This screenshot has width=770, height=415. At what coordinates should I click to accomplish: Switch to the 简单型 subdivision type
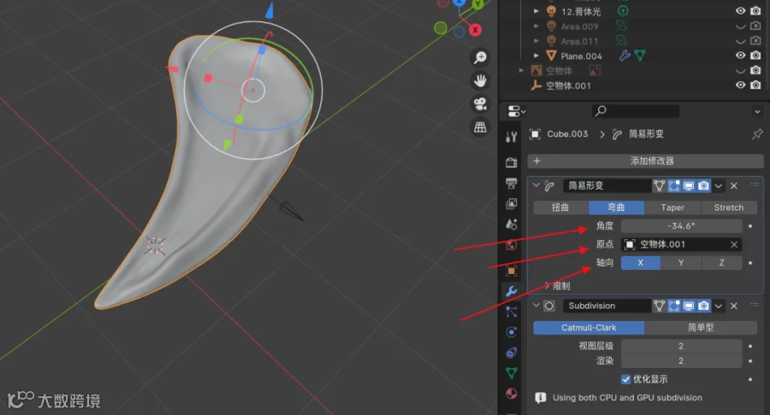click(700, 327)
